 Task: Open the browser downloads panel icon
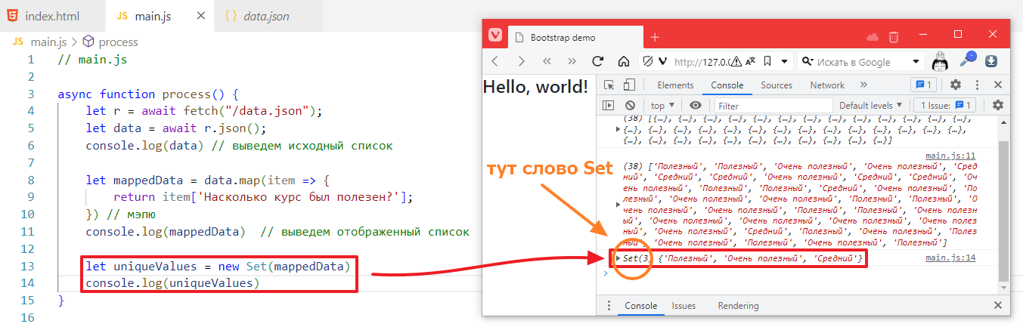pos(991,62)
